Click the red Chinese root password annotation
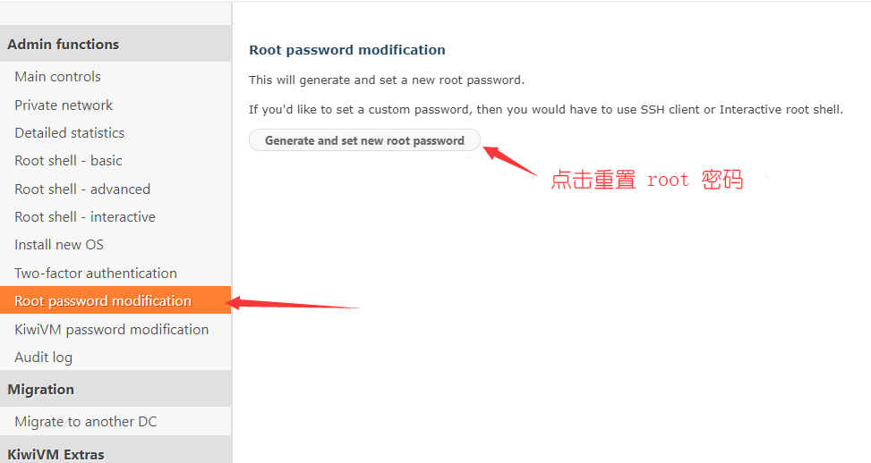The width and height of the screenshot is (871, 463). click(x=646, y=180)
